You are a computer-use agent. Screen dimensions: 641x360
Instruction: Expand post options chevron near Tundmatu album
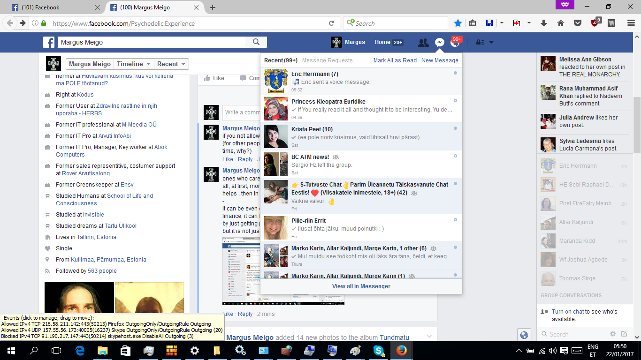(429, 336)
